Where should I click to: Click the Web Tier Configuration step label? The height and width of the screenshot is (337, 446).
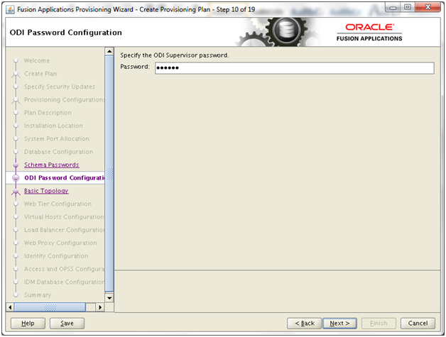[x=58, y=204]
